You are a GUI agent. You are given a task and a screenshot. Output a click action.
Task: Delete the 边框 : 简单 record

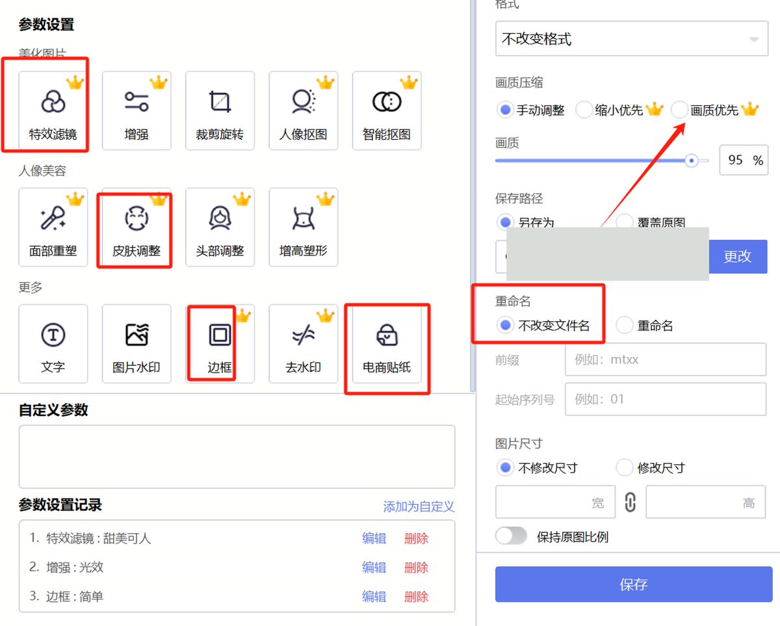(416, 597)
